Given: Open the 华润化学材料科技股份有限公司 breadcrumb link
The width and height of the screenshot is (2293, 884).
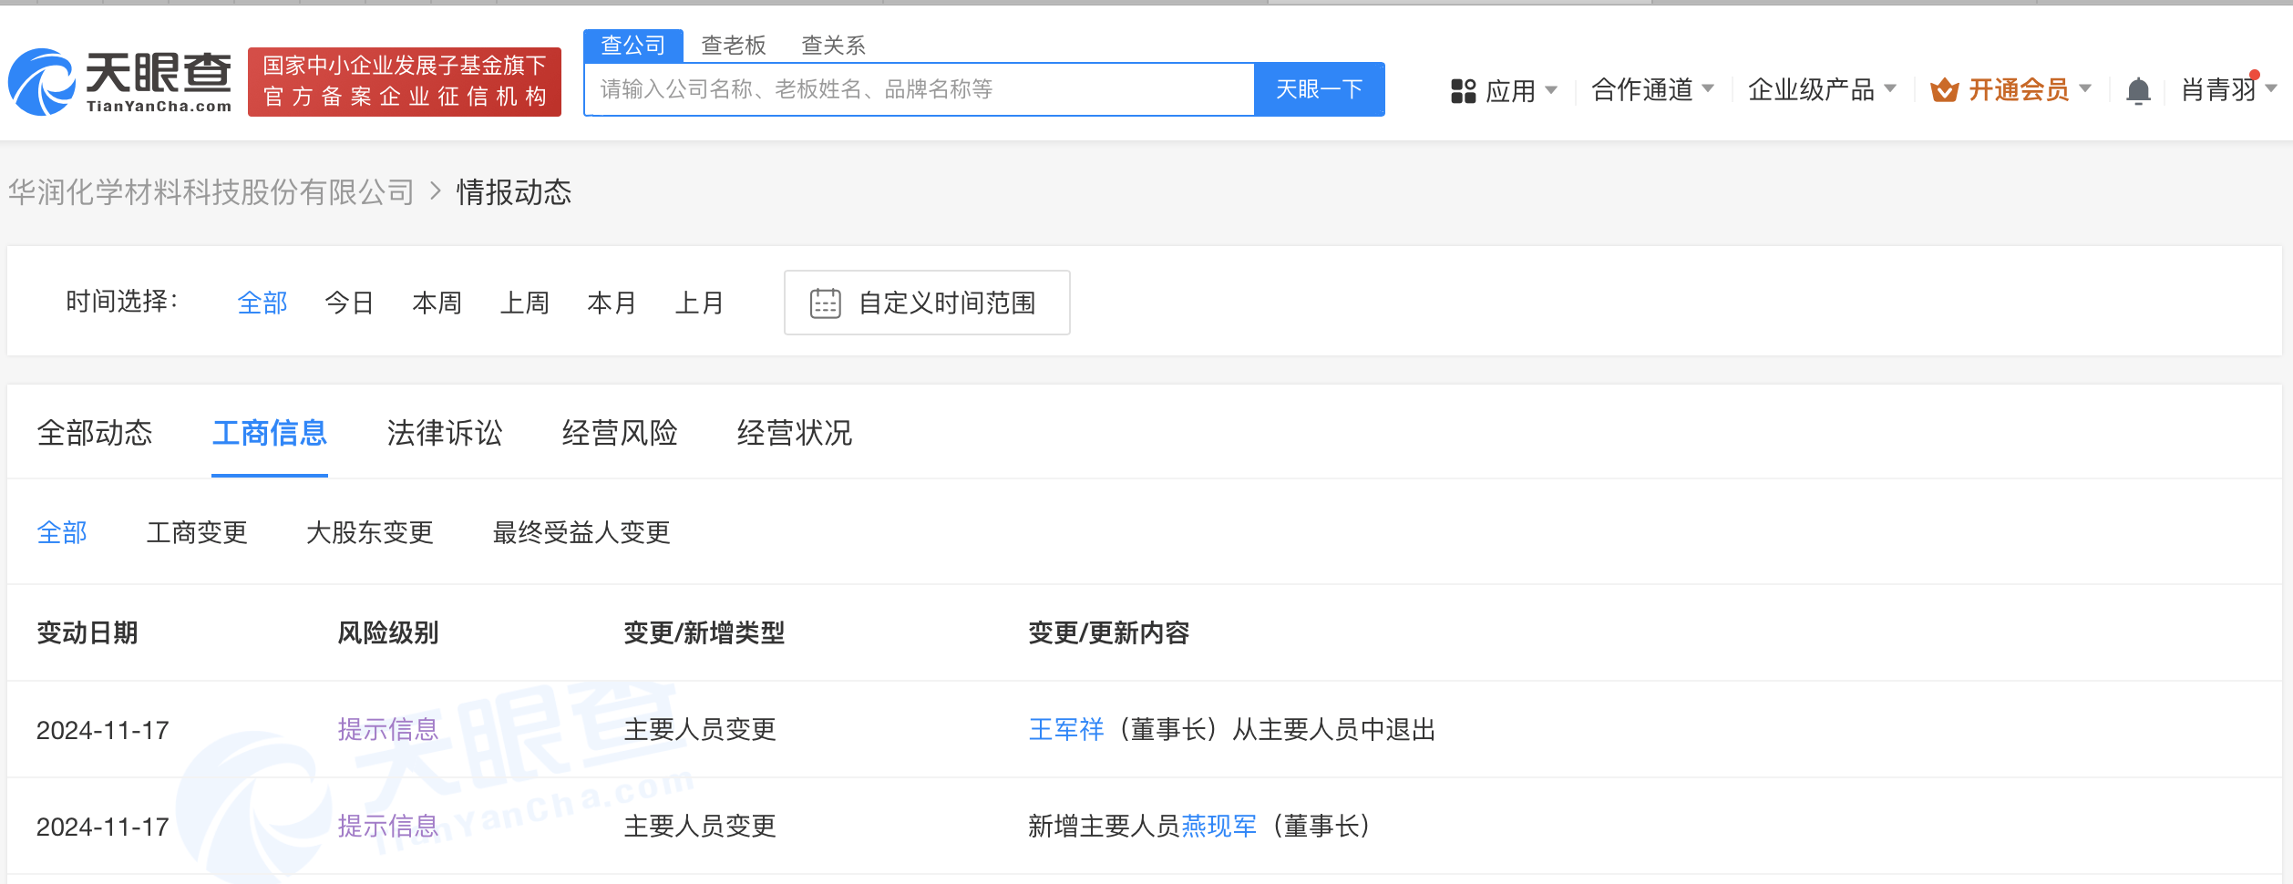Looking at the screenshot, I should 211,192.
